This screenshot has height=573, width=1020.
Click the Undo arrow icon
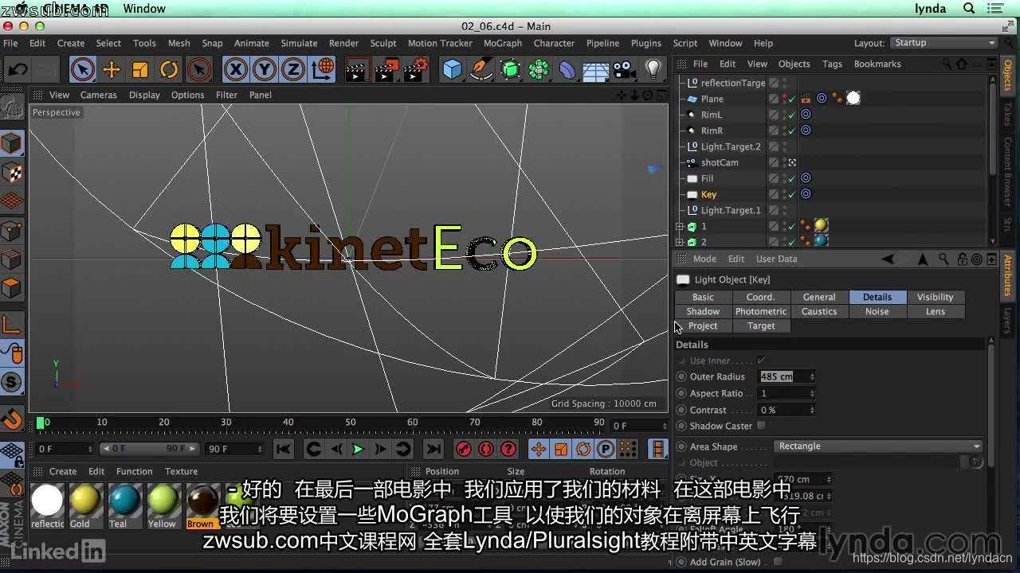tap(18, 70)
